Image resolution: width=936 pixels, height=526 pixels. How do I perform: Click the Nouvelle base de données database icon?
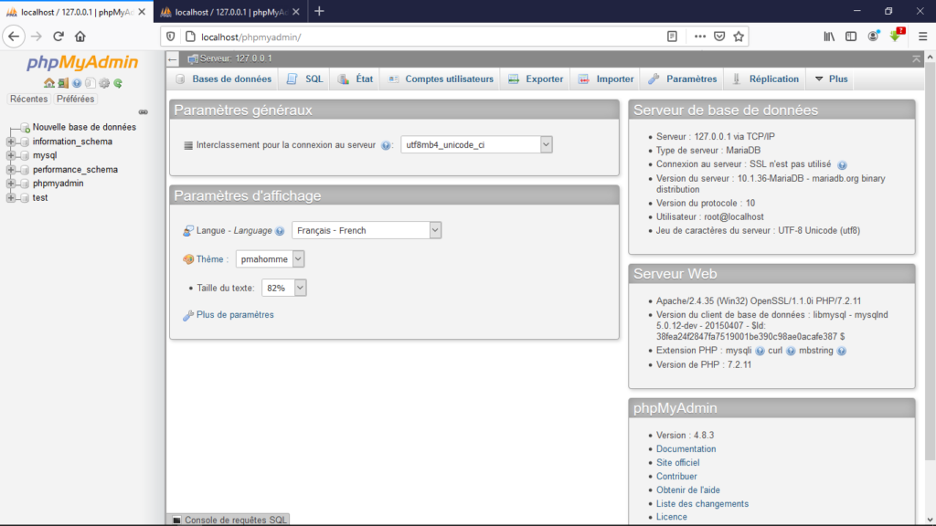(25, 128)
